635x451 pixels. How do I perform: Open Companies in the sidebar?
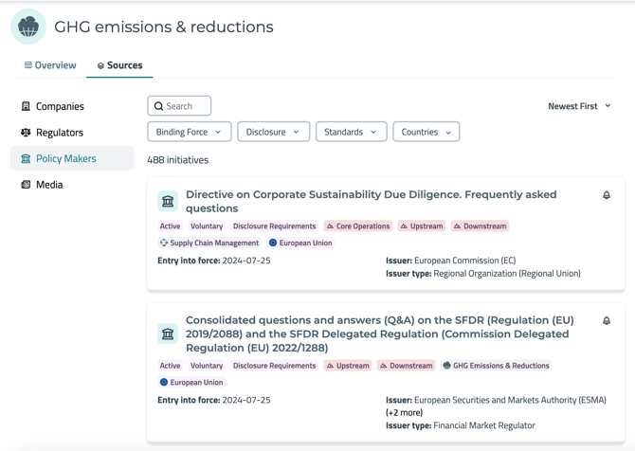[x=60, y=106]
